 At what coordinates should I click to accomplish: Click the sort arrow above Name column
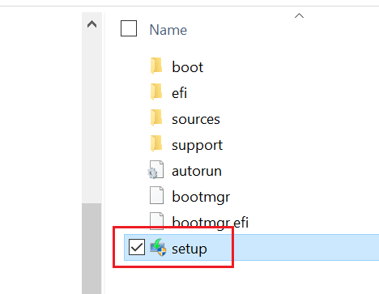tap(299, 15)
